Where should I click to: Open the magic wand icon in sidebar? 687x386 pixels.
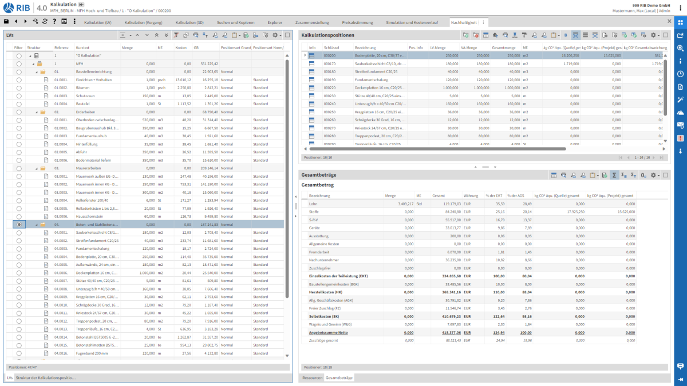[680, 100]
